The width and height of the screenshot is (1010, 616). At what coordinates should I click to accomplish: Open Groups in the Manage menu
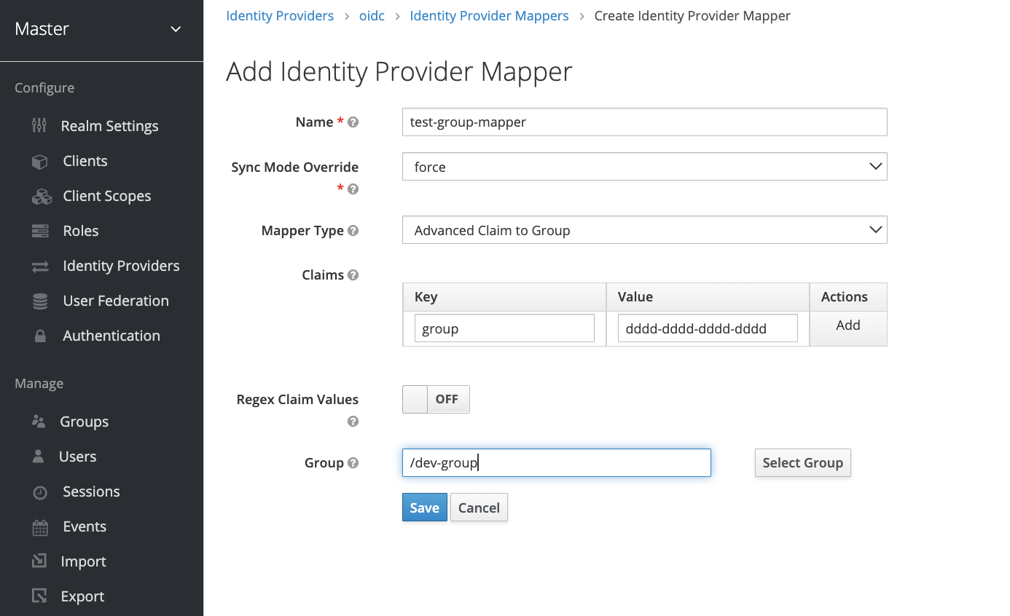point(84,422)
